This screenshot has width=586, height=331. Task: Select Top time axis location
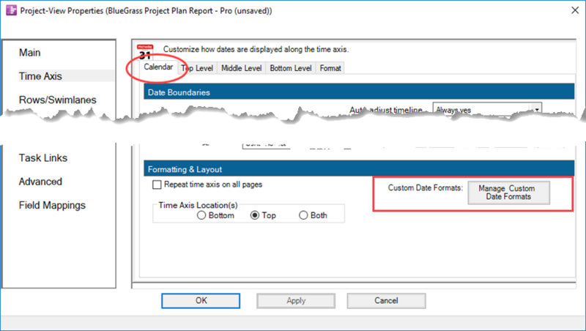tap(255, 215)
